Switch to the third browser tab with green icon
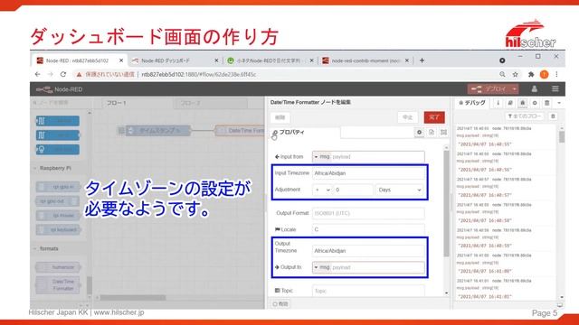This screenshot has width=579, height=325. [270, 60]
